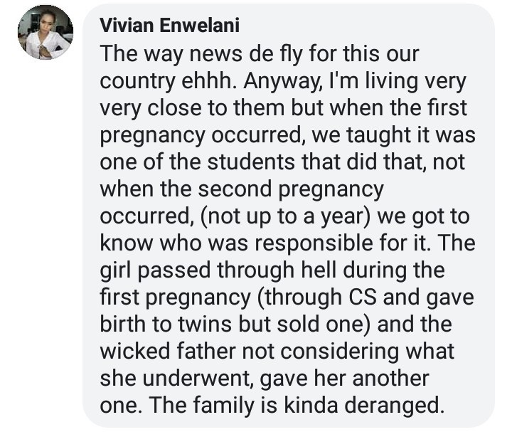Click the Vivian Enwelani name link

tap(170, 26)
